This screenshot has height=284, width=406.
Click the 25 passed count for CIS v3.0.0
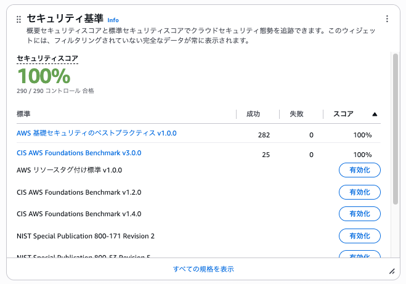click(x=266, y=155)
